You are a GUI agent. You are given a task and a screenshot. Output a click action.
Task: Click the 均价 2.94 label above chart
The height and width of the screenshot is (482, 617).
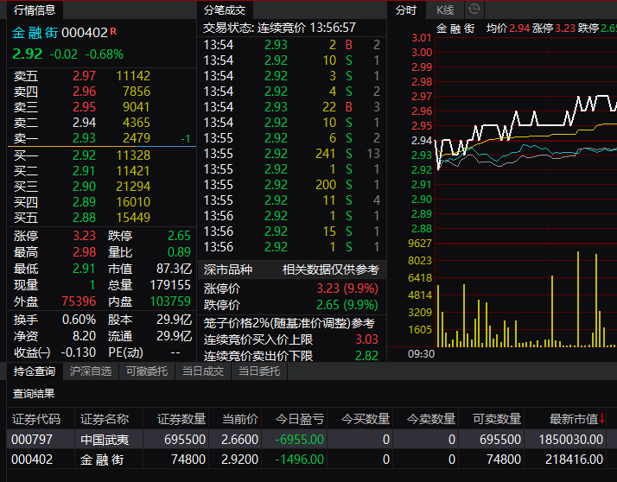[x=507, y=29]
